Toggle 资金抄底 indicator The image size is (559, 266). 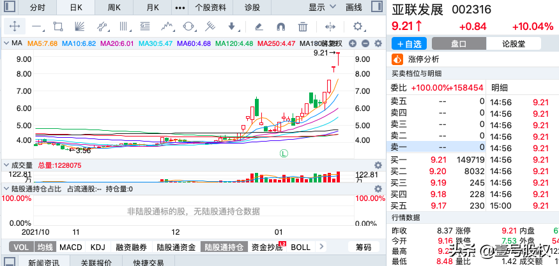pyautogui.click(x=268, y=247)
